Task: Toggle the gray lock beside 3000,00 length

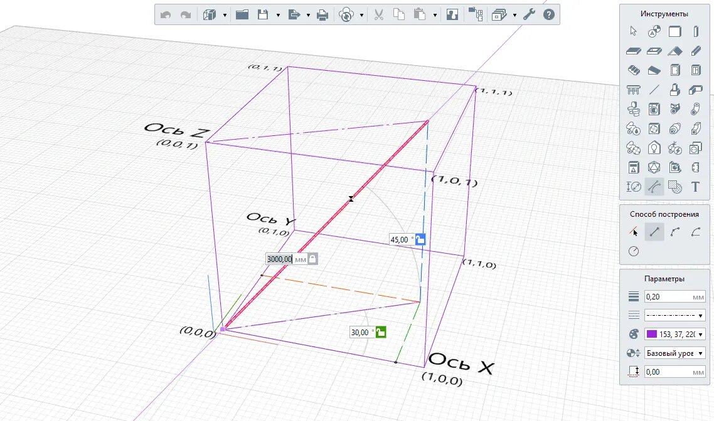Action: 312,259
